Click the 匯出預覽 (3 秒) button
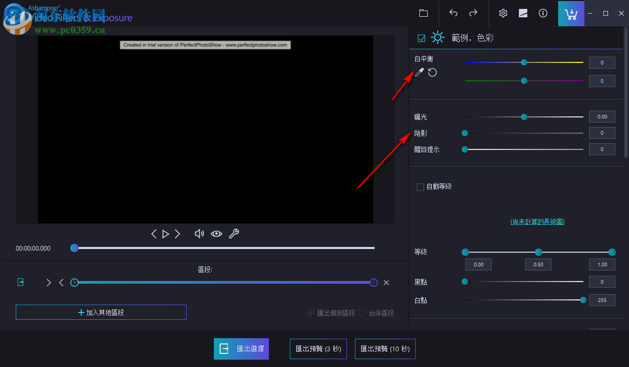The width and height of the screenshot is (629, 367). [318, 349]
